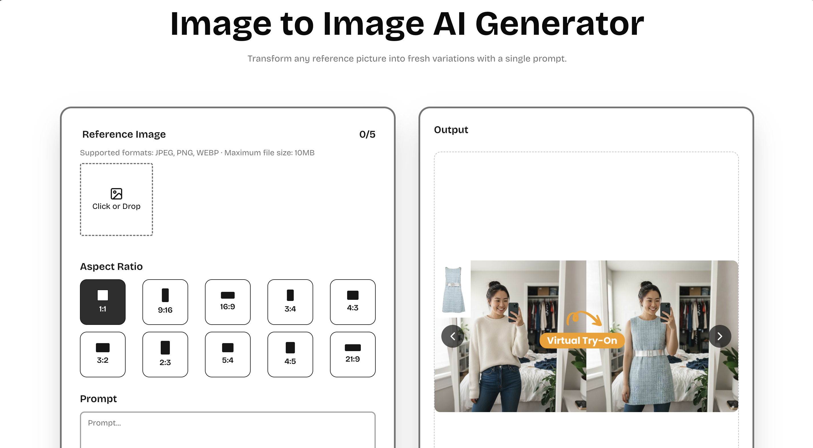Click the left arrow on the output carousel

coord(452,336)
